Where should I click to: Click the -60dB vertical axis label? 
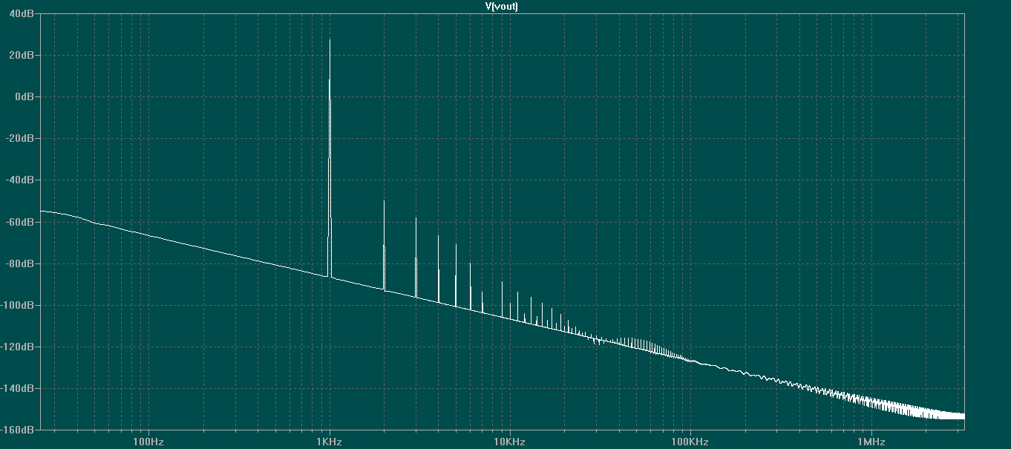tap(22, 222)
